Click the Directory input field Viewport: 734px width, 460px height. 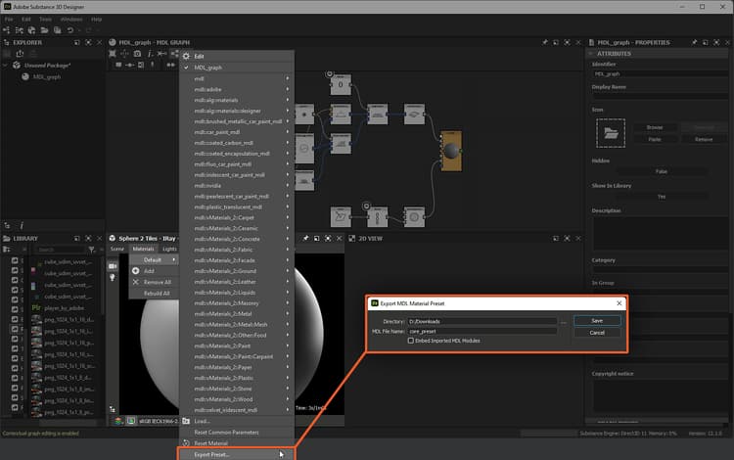tap(482, 321)
